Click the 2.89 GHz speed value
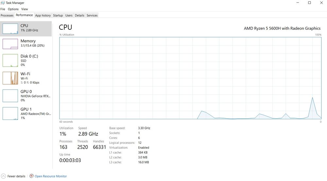Screen dimensions: 327x181 (x=88, y=134)
